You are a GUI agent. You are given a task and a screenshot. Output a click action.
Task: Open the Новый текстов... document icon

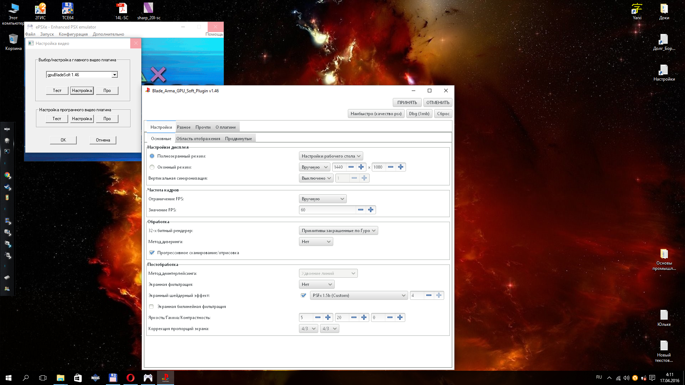point(664,351)
